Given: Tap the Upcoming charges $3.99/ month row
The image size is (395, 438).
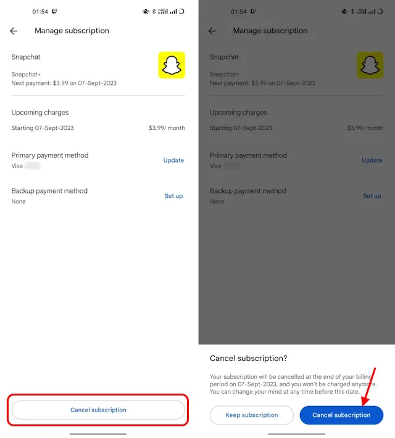Looking at the screenshot, I should tap(98, 128).
